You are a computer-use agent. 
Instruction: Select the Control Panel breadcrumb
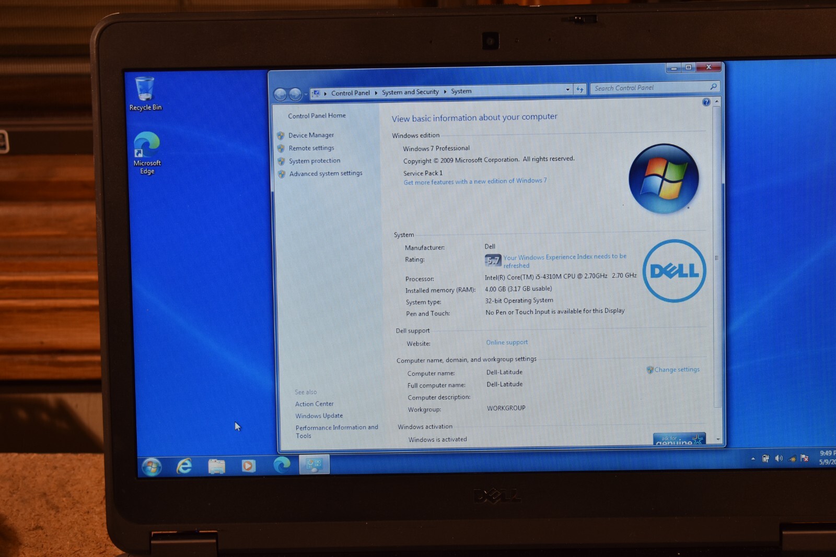(350, 93)
